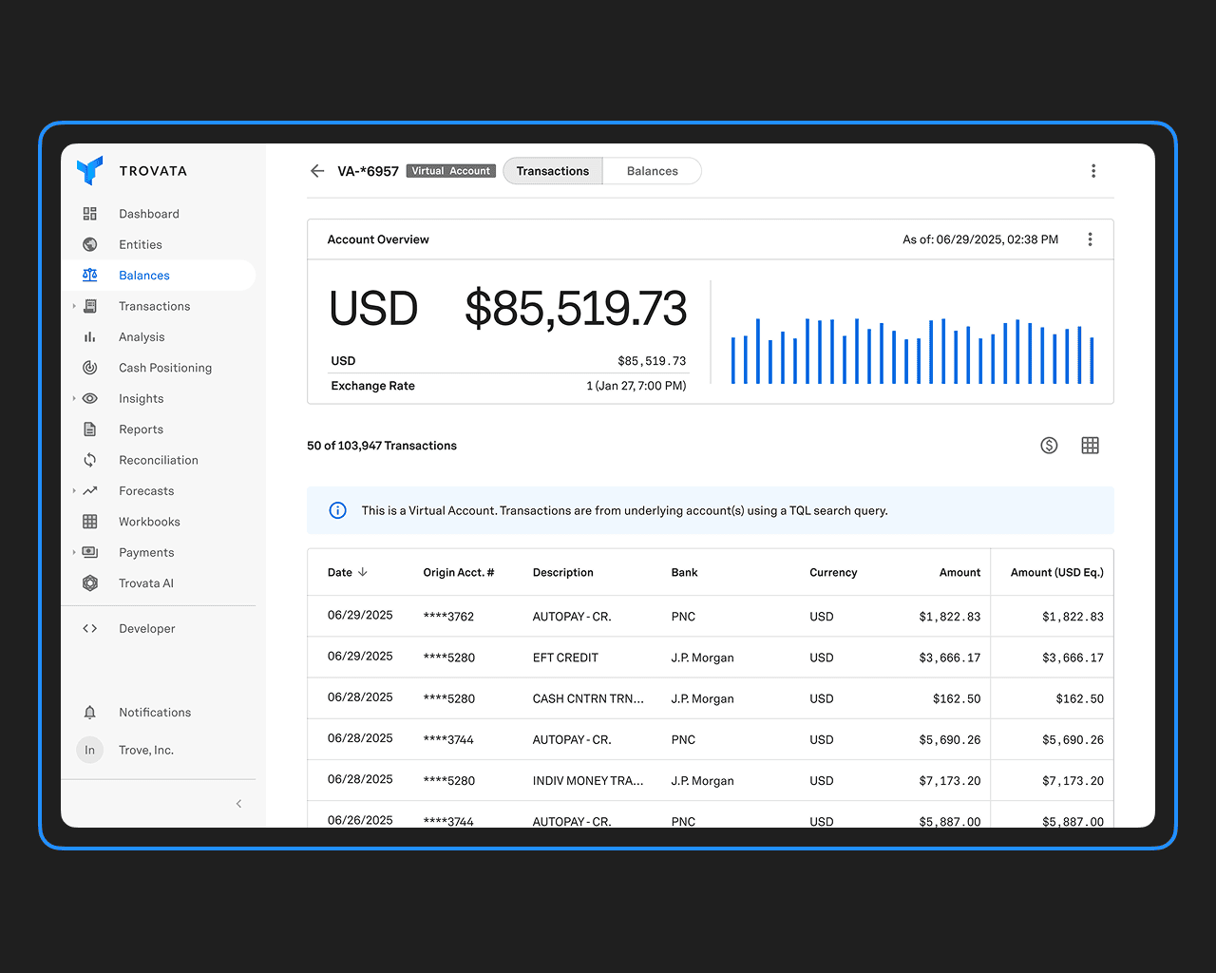The height and width of the screenshot is (973, 1216).
Task: Collapse the sidebar with the chevron
Action: [x=238, y=803]
